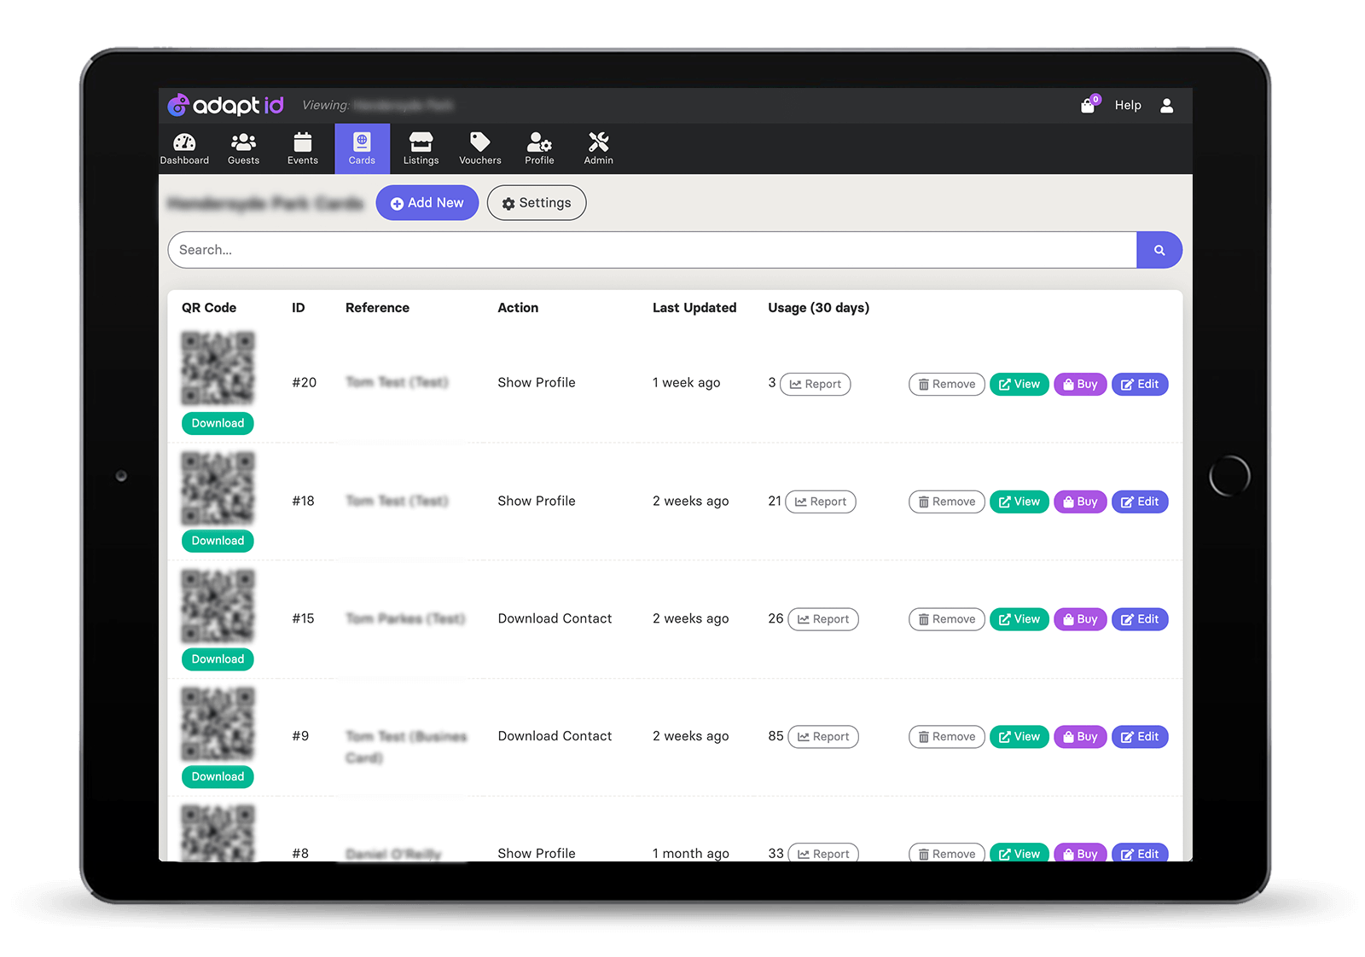Open the Events calendar section
Image resolution: width=1365 pixels, height=957 pixels.
(x=303, y=148)
